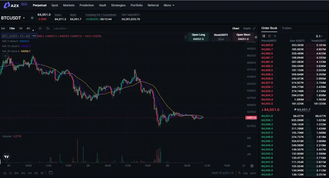329x178 pixels.
Task: Collapse the indicator legend with the chevron
Action: [5, 56]
